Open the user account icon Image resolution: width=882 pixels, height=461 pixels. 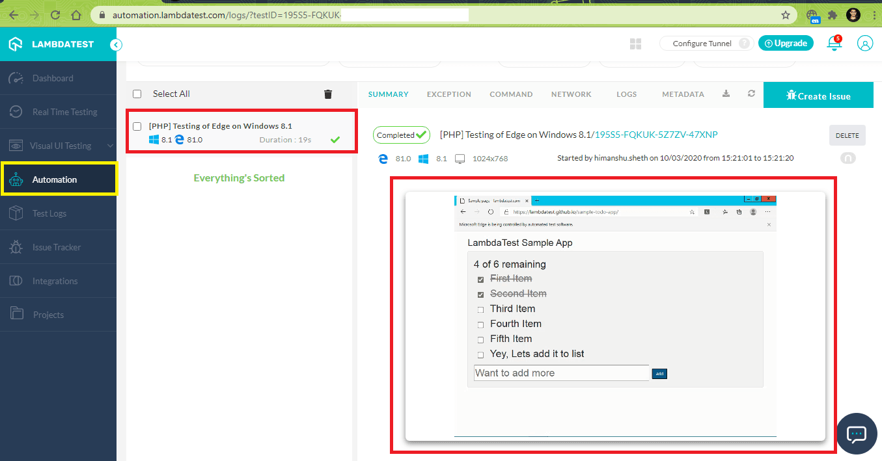864,44
